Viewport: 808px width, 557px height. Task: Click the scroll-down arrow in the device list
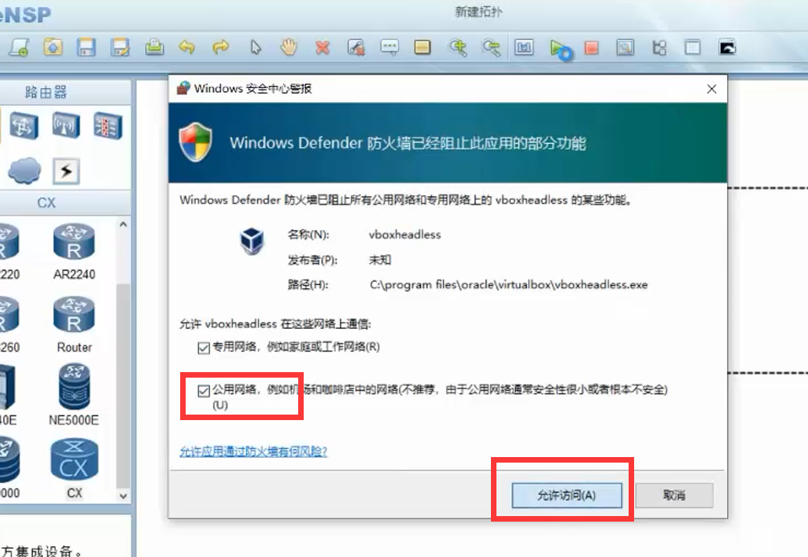123,496
